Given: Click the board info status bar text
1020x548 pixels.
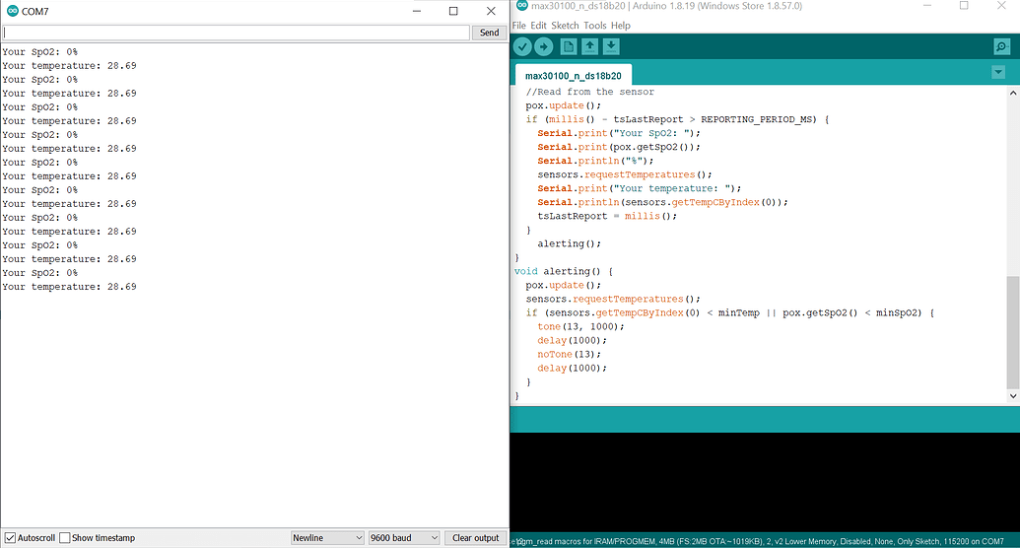Looking at the screenshot, I should coord(757,541).
